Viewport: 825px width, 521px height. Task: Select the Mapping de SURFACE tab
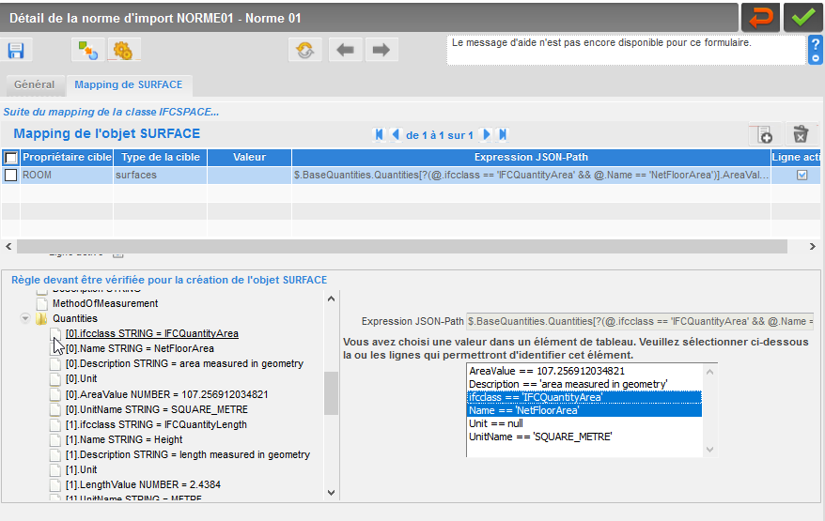pos(129,84)
